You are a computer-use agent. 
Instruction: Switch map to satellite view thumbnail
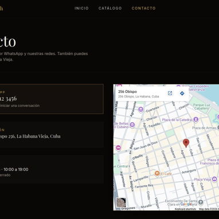[121, 202]
